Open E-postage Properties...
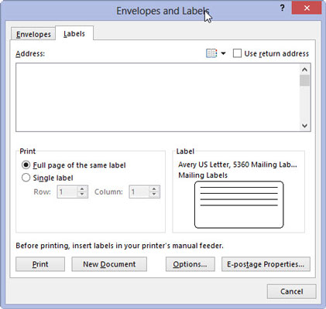 (266, 264)
